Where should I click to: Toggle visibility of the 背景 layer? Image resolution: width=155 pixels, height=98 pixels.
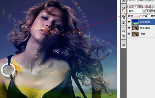129,34
